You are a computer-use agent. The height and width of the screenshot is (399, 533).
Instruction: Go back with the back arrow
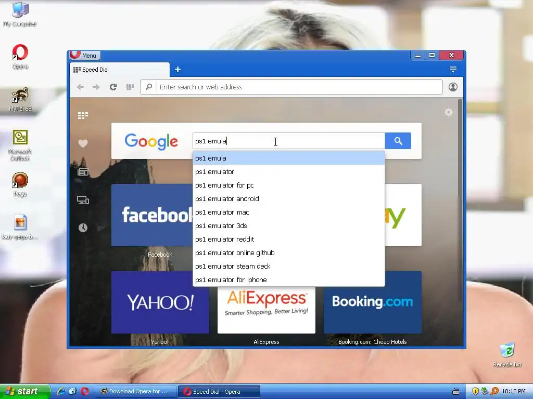(x=80, y=87)
